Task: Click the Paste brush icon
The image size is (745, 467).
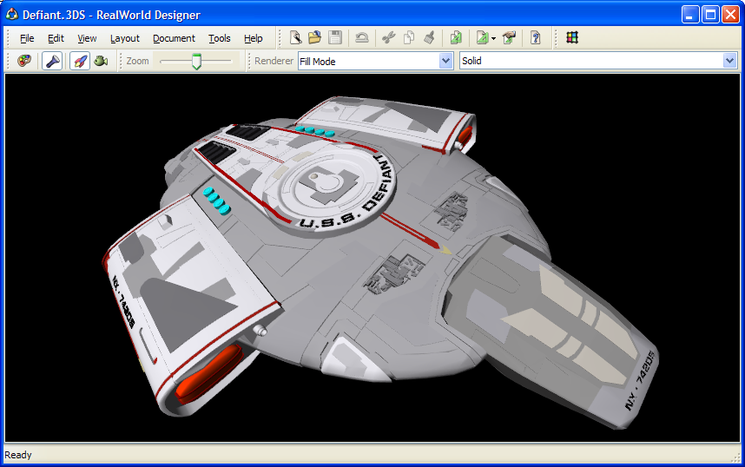Action: [429, 37]
